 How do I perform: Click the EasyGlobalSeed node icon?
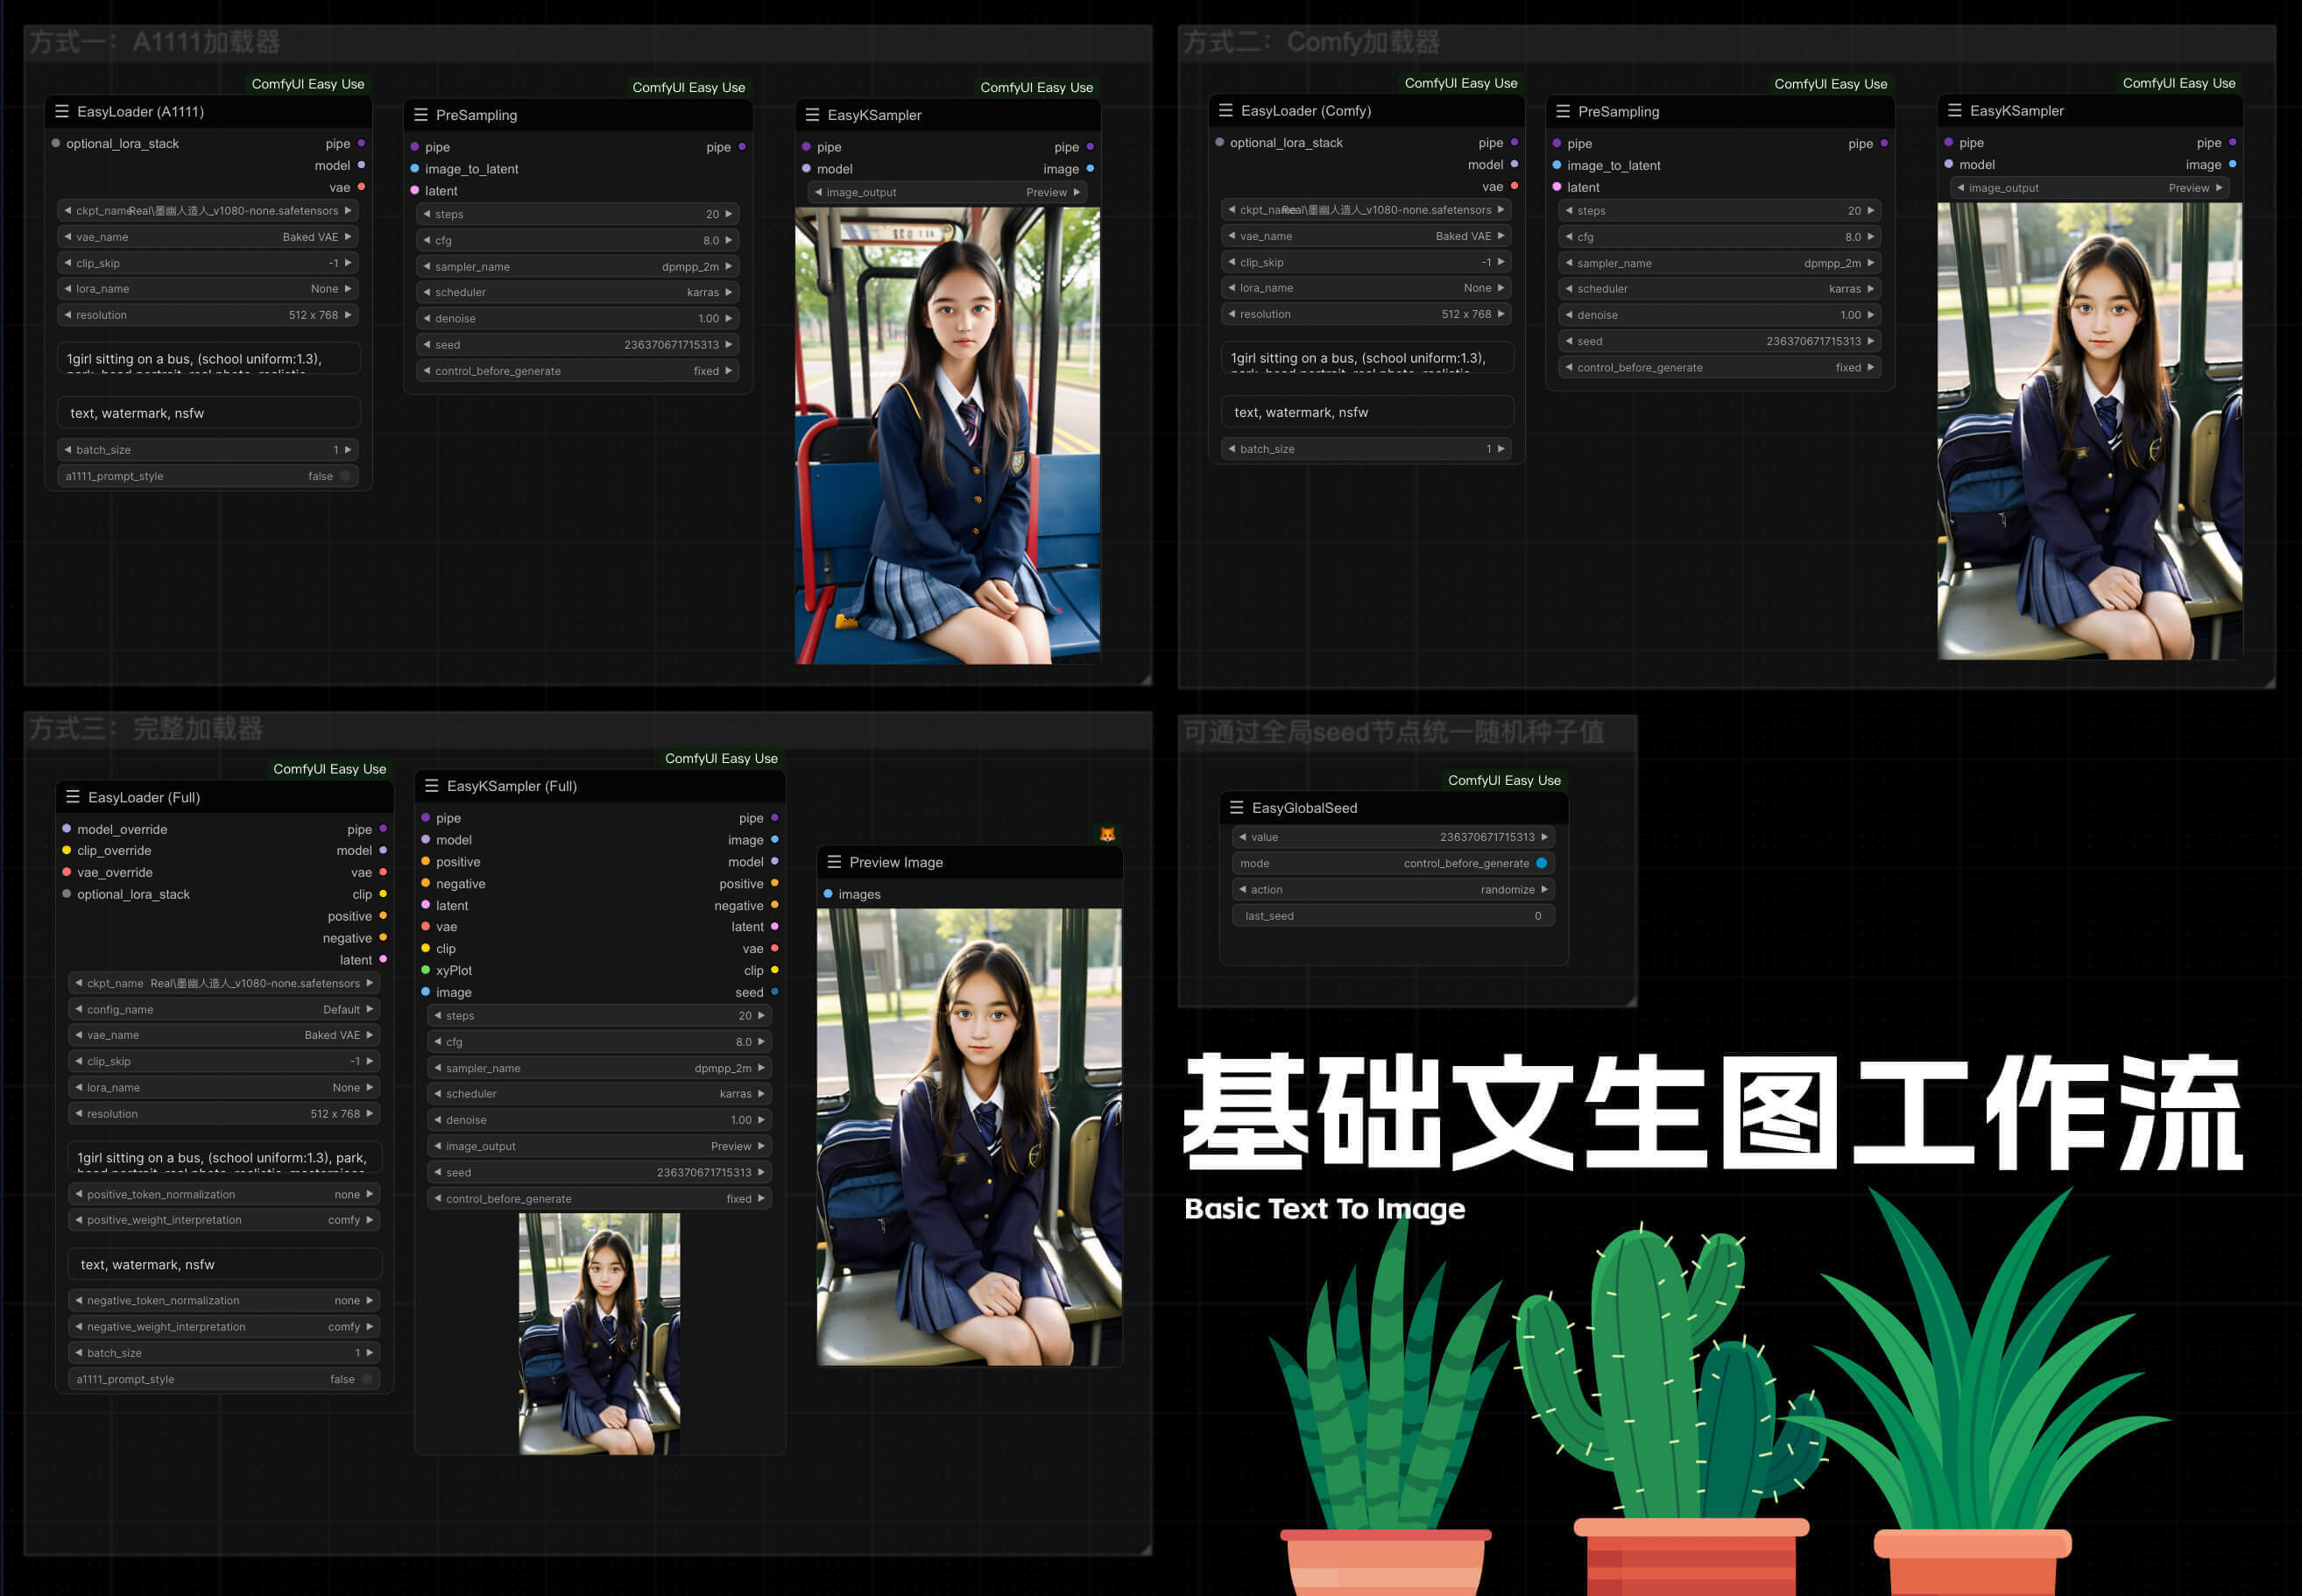pos(1237,807)
